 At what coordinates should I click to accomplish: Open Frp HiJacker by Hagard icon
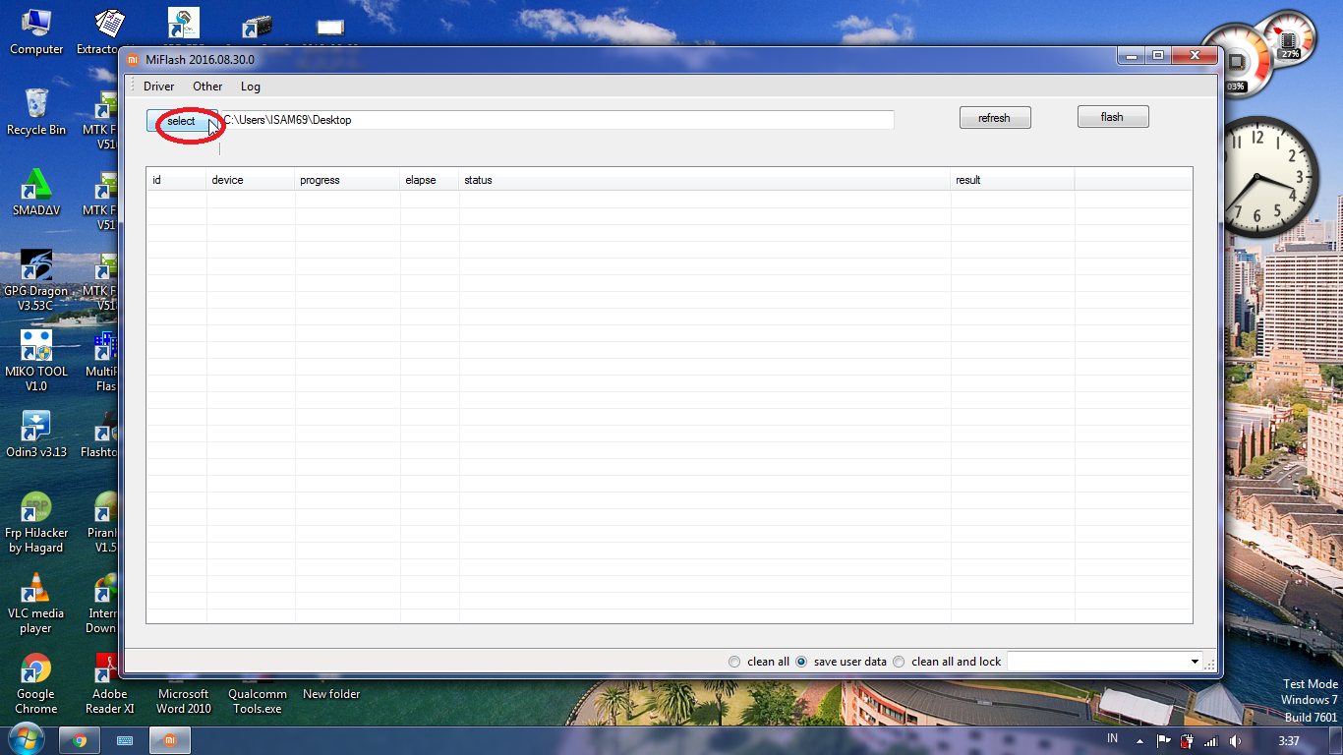coord(36,522)
